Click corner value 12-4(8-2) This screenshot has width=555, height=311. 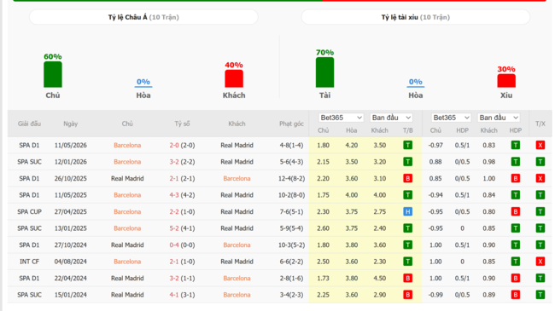click(x=291, y=178)
